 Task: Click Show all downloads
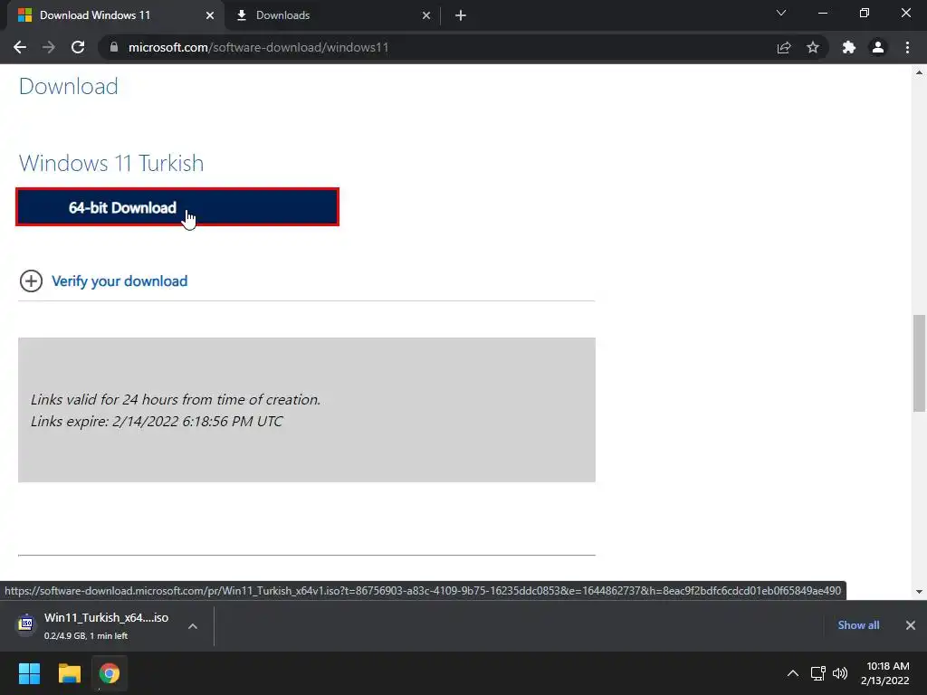click(858, 625)
